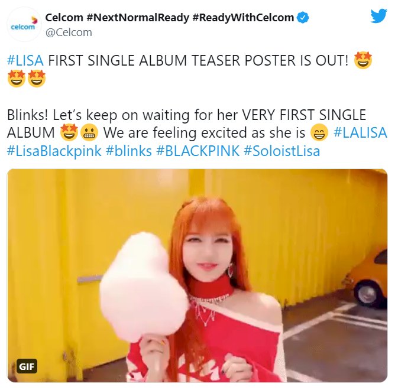Viewport: 398px width, 390px height.
Task: Open the #SoloistLisa hashtag
Action: 281,151
